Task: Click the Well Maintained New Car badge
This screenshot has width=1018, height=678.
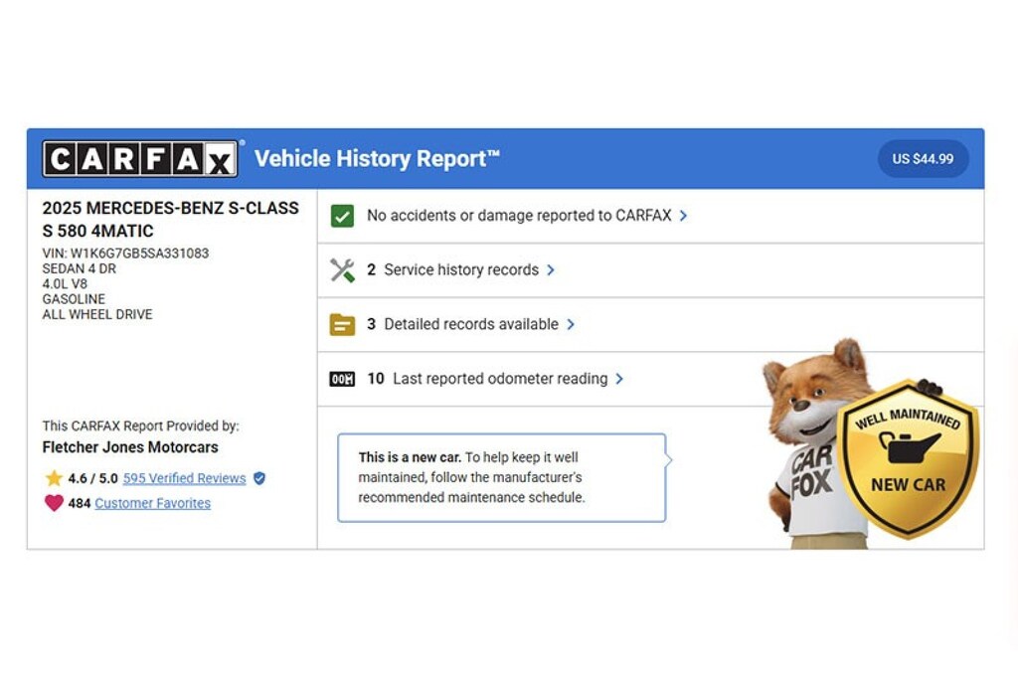Action: pyautogui.click(x=908, y=459)
